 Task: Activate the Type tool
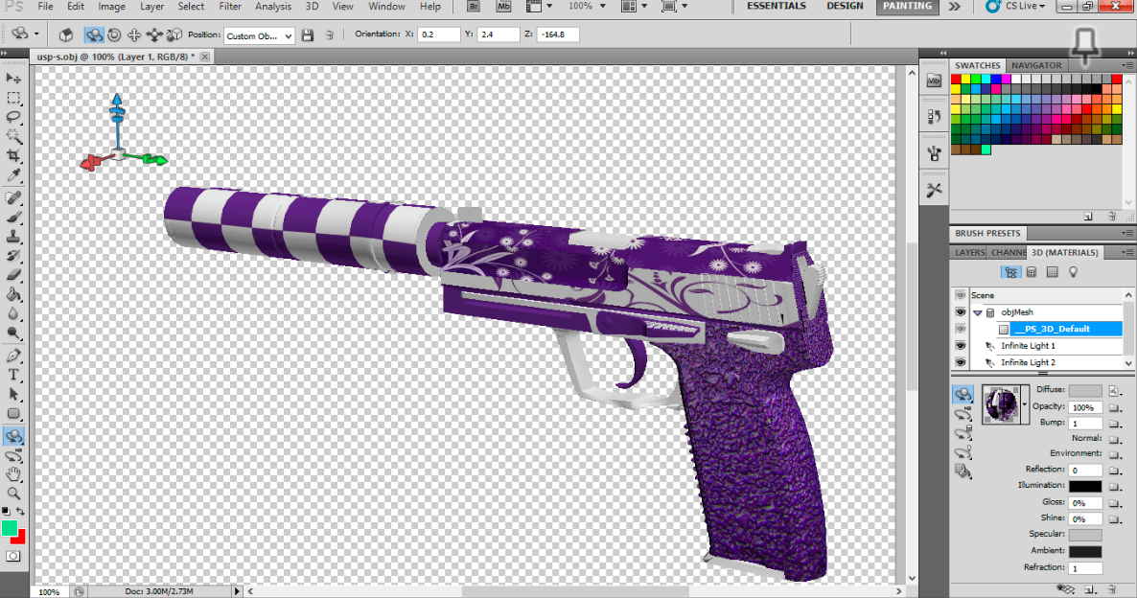13,375
